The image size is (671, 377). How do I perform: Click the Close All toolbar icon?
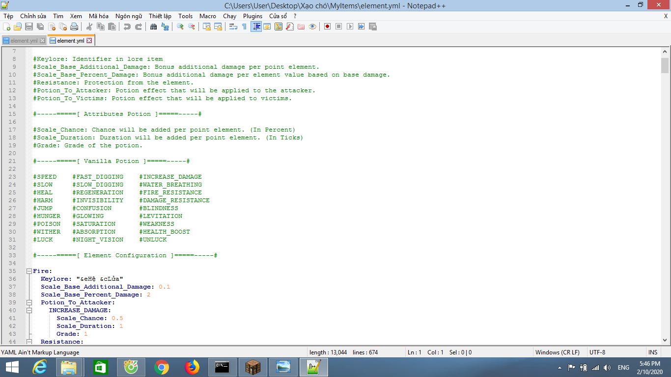pos(63,27)
